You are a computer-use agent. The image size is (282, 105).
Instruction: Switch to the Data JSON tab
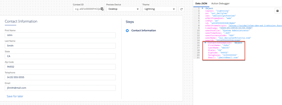(201, 3)
